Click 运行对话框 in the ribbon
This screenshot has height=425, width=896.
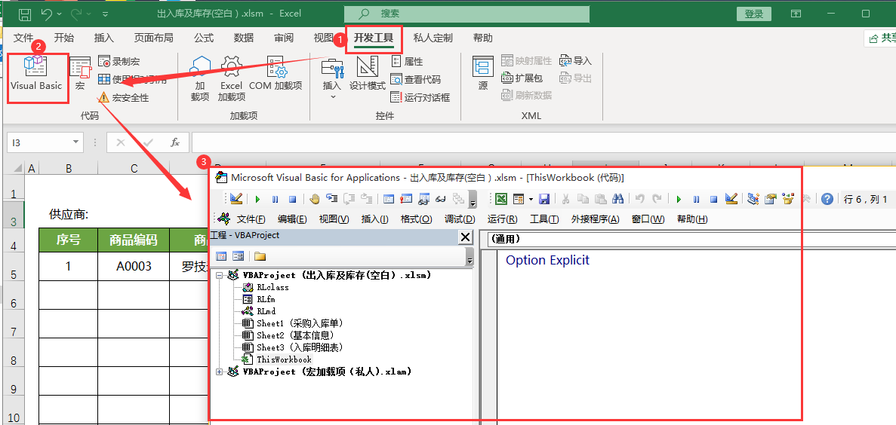point(420,97)
